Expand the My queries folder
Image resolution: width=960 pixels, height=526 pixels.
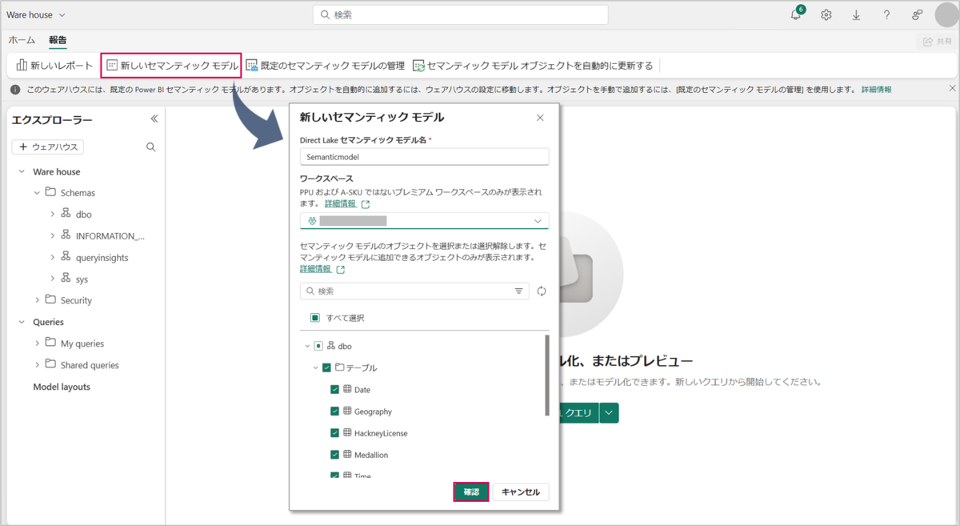(37, 343)
